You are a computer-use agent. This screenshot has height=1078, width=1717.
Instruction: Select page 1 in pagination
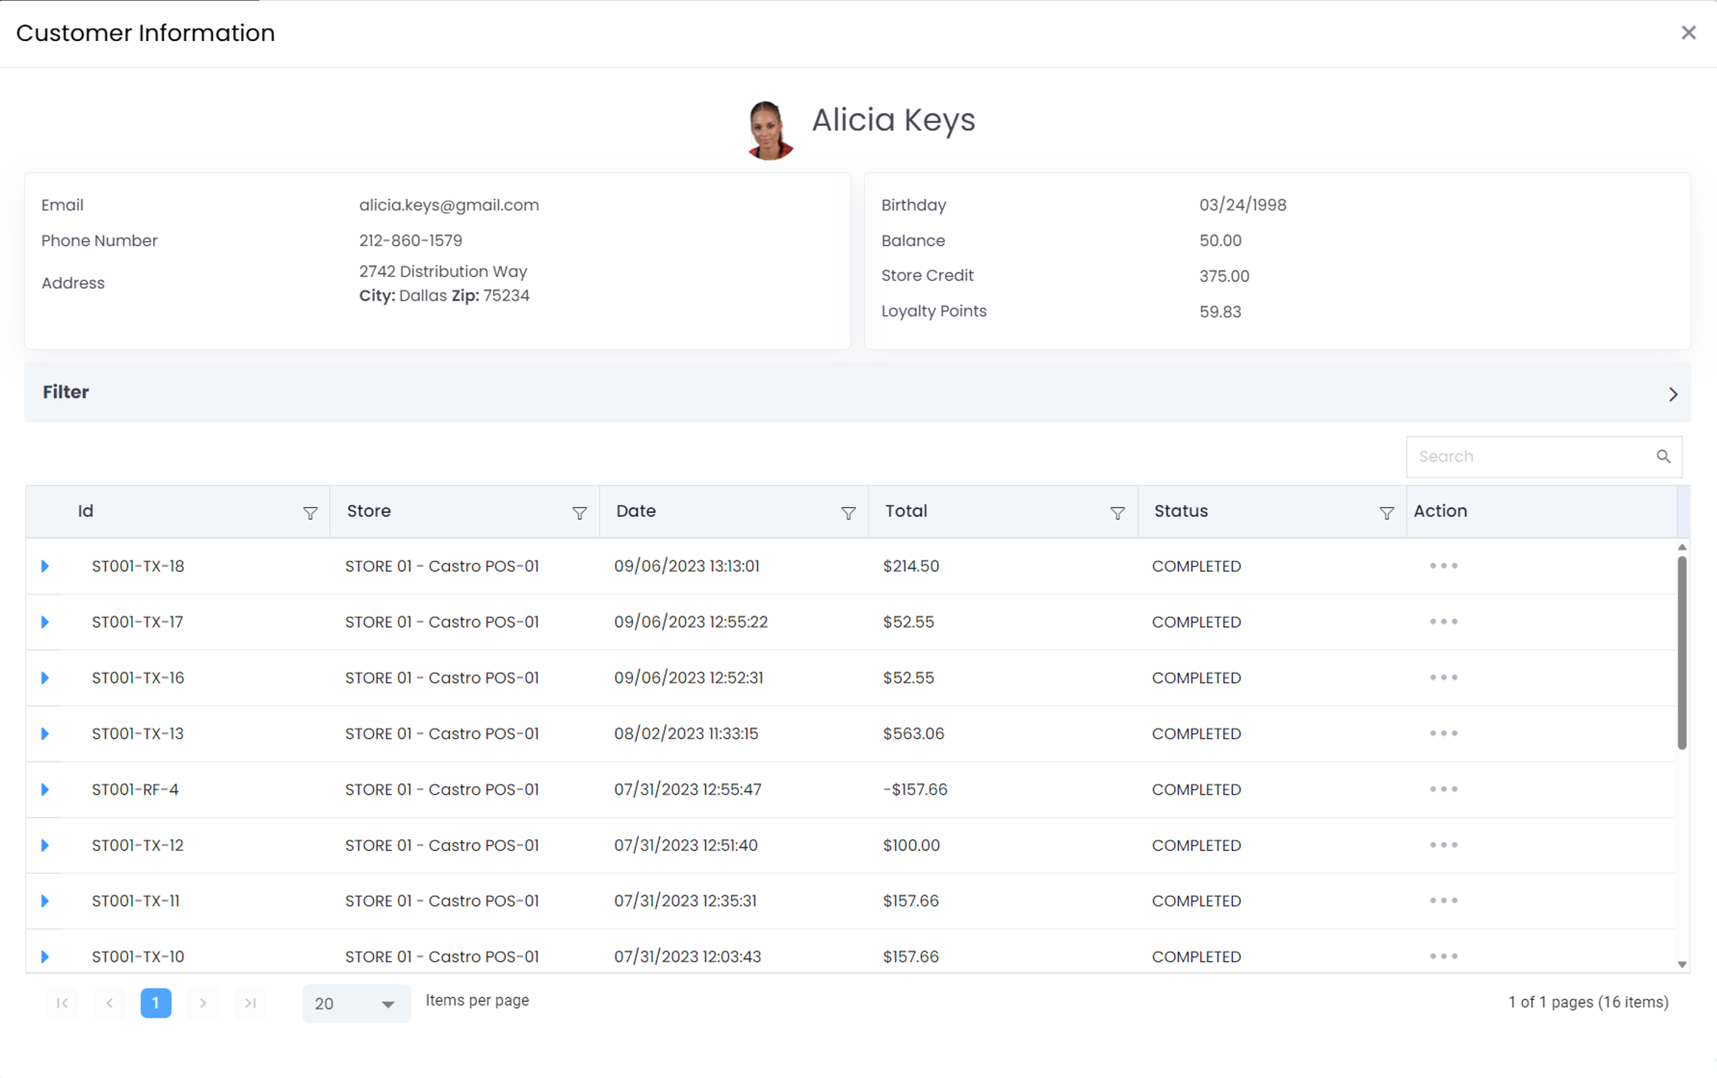[155, 1002]
